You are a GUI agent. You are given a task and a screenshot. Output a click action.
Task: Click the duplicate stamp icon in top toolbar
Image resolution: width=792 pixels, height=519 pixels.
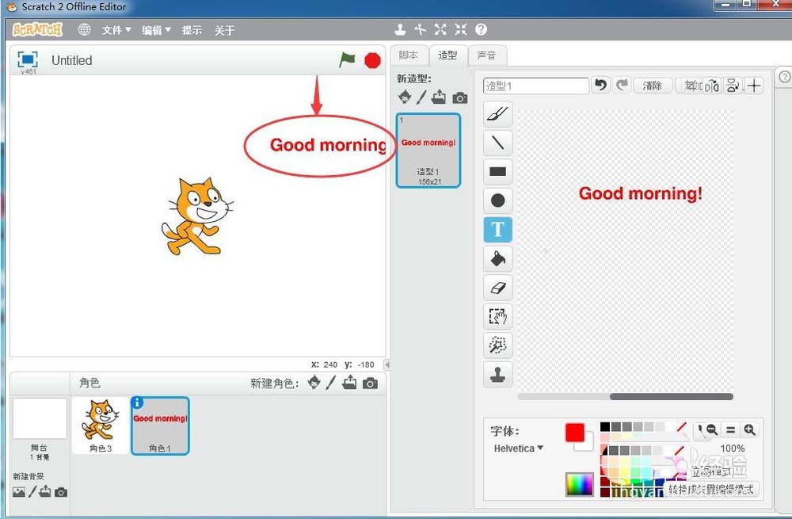coord(400,30)
